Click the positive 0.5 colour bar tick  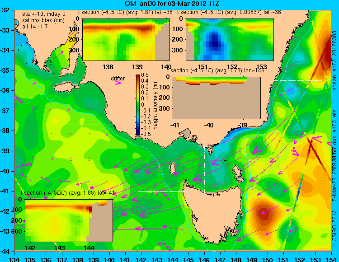[145, 75]
